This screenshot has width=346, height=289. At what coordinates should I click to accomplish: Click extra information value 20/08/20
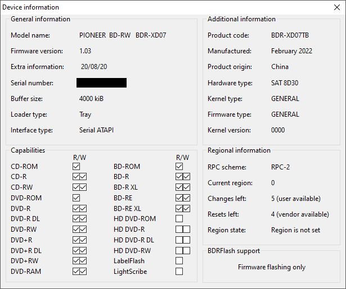click(94, 67)
